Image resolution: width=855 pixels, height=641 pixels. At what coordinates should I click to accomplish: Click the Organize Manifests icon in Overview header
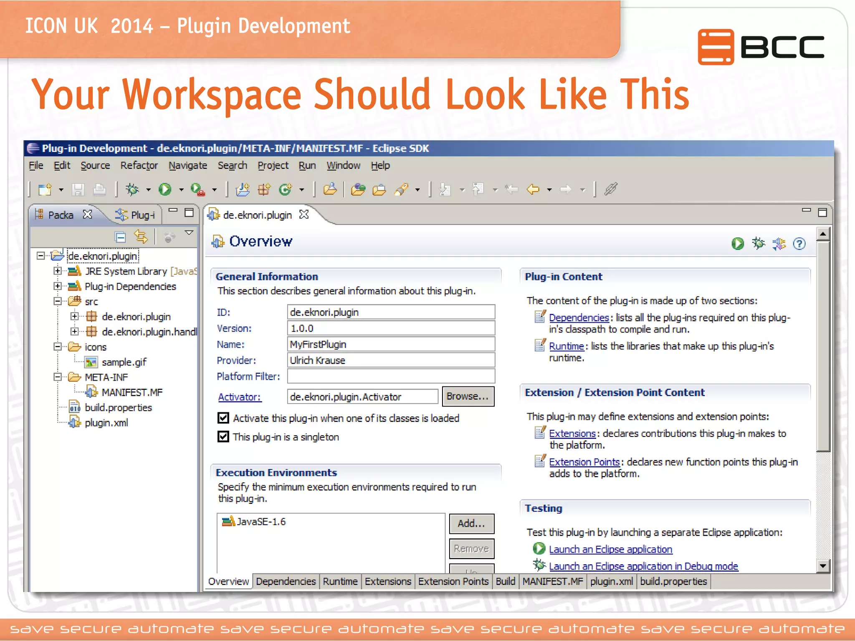pos(779,243)
